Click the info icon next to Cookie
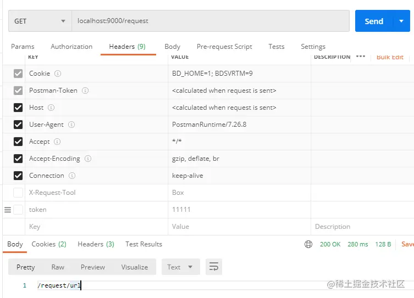Screen dimensions: 414x298 click(58, 74)
